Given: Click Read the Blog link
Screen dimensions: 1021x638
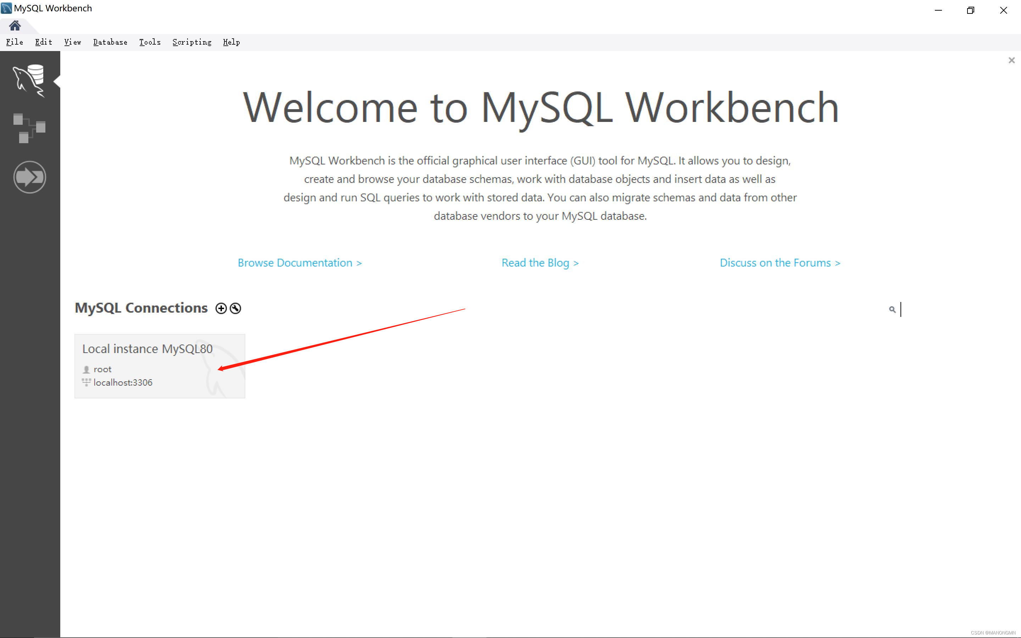Looking at the screenshot, I should click(540, 262).
